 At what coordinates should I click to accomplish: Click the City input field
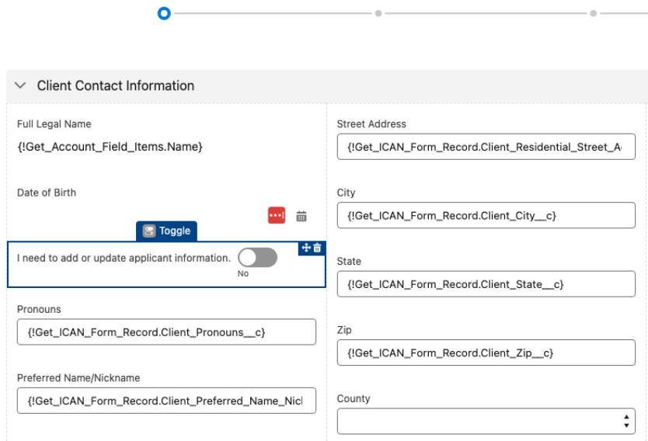tap(486, 215)
